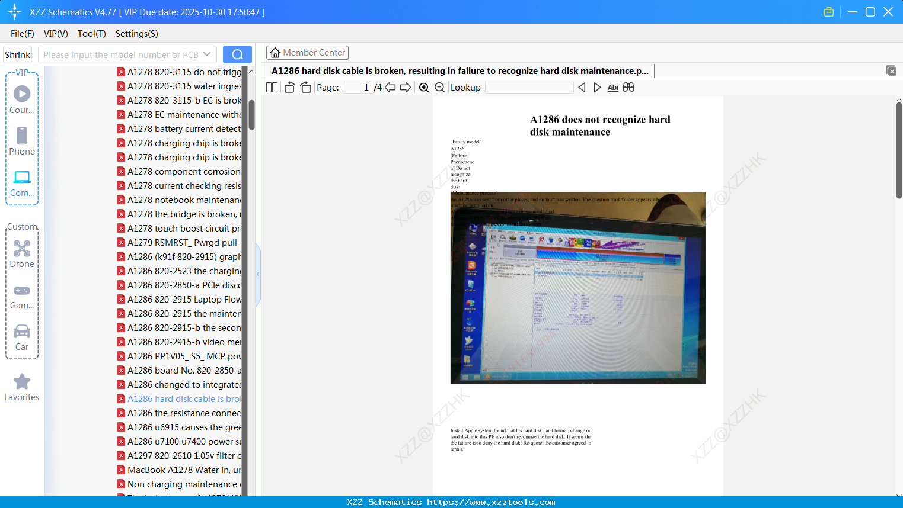Screen dimensions: 903x508
Task: Open "A1286 820-2915 Laptop Flow" file
Action: pyautogui.click(x=179, y=300)
